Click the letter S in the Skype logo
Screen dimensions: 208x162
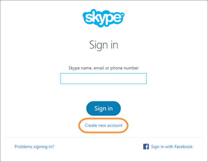click(x=88, y=18)
